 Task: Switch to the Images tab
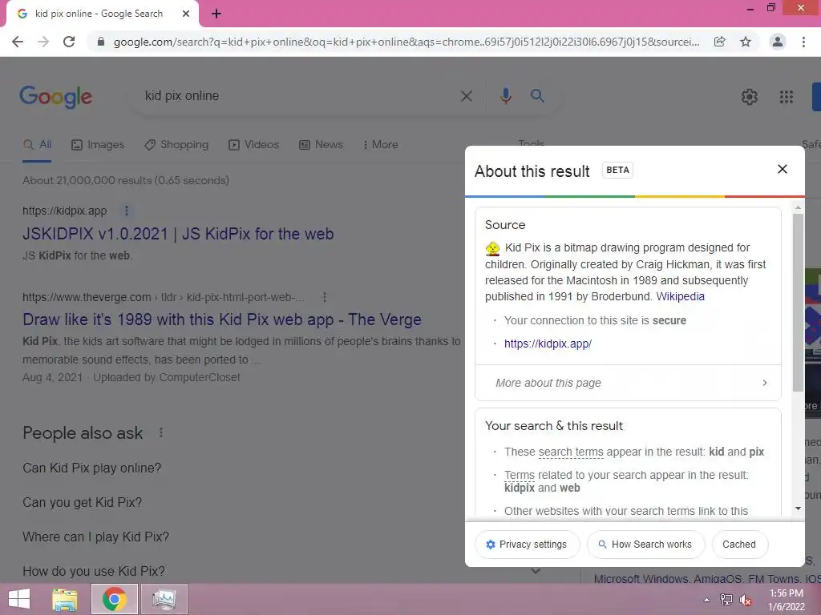pos(98,145)
